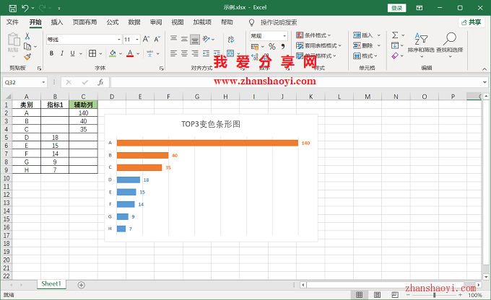The height and width of the screenshot is (300, 491).
Task: Switch to the Data tab
Action: [x=134, y=22]
